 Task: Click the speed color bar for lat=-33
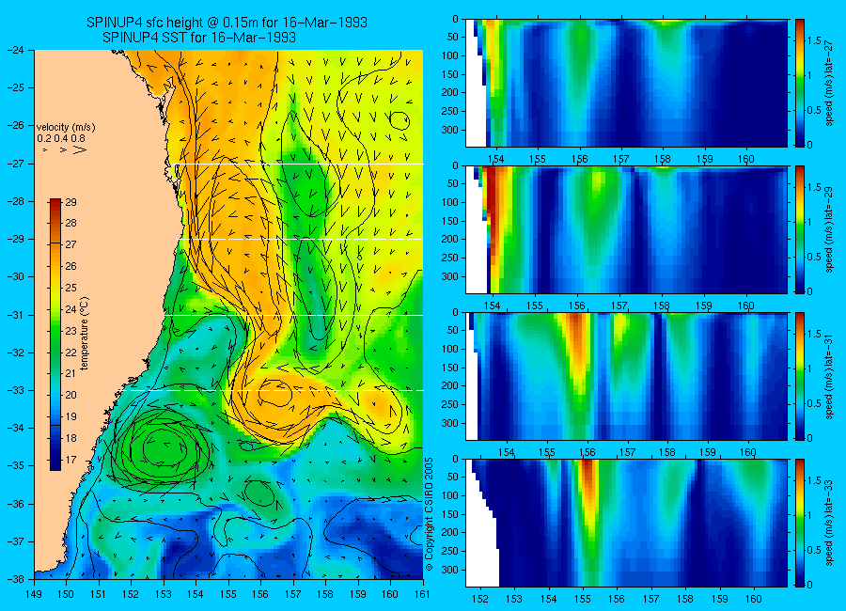[800, 523]
